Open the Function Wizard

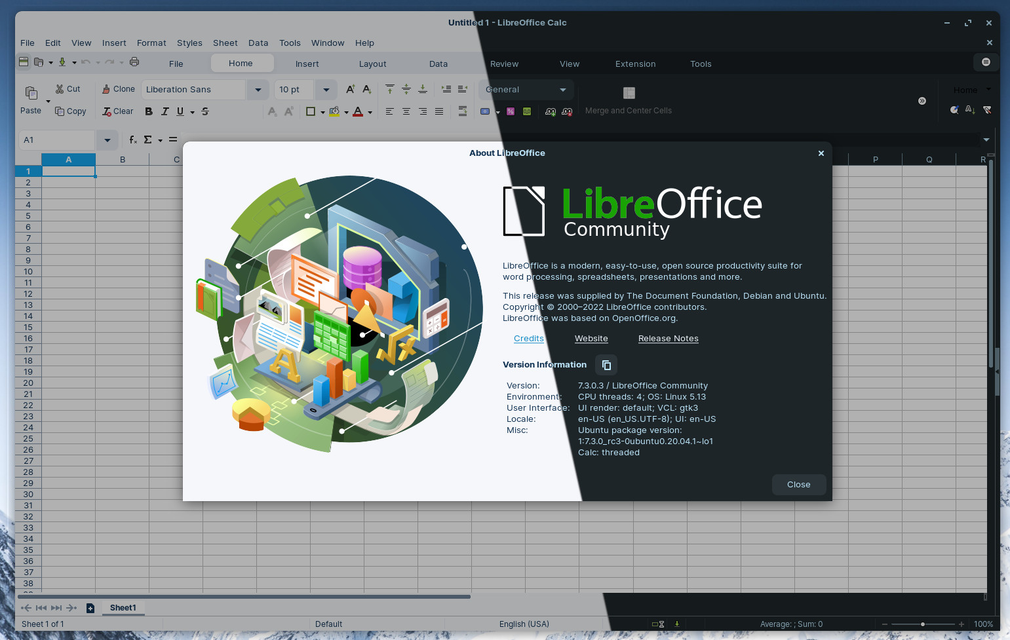[x=133, y=140]
